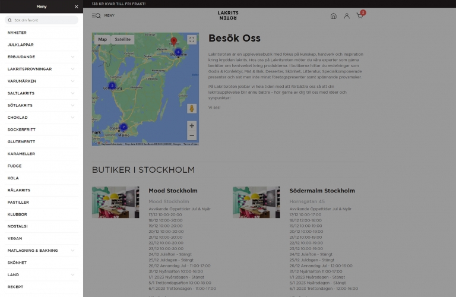Screen dimensions: 456x297
Task: Click the Malmö cluster marker
Action: [x=123, y=127]
